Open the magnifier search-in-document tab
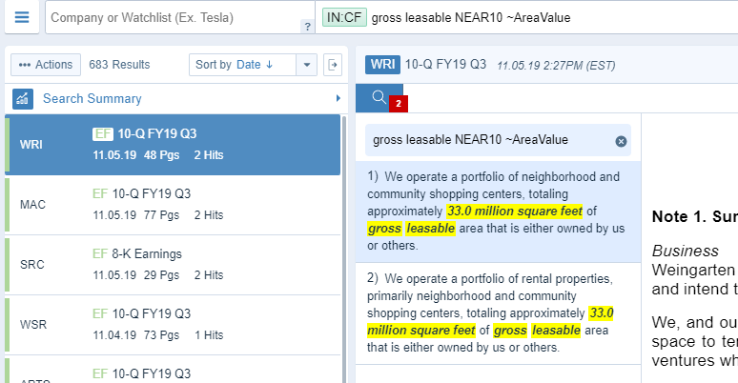Image resolution: width=738 pixels, height=383 pixels. [x=379, y=97]
